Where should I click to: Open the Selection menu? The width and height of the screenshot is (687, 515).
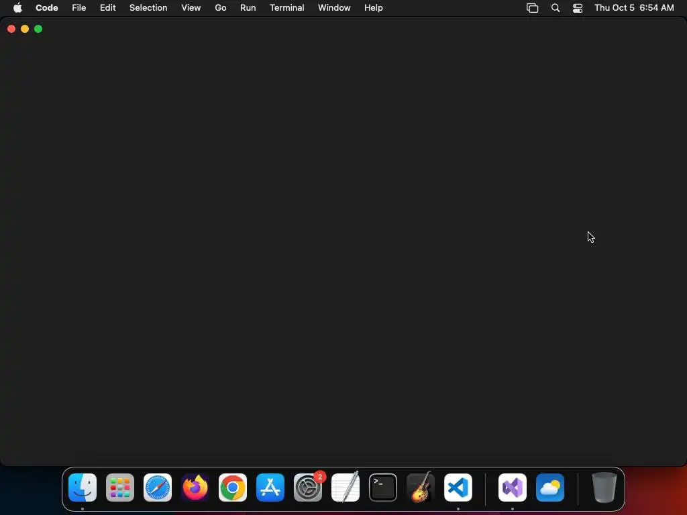pyautogui.click(x=148, y=8)
